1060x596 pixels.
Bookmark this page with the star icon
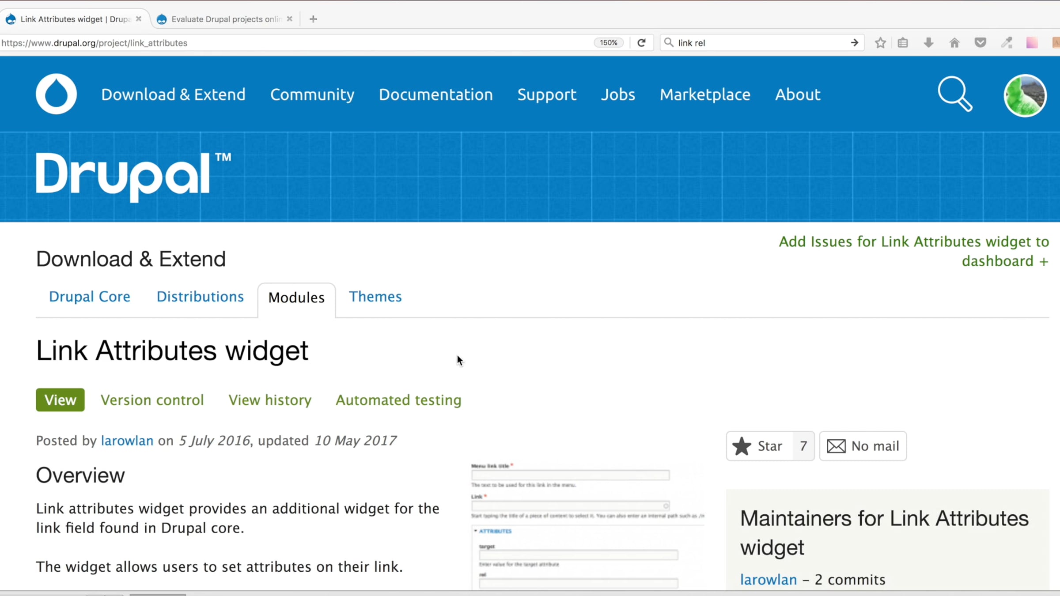click(880, 43)
